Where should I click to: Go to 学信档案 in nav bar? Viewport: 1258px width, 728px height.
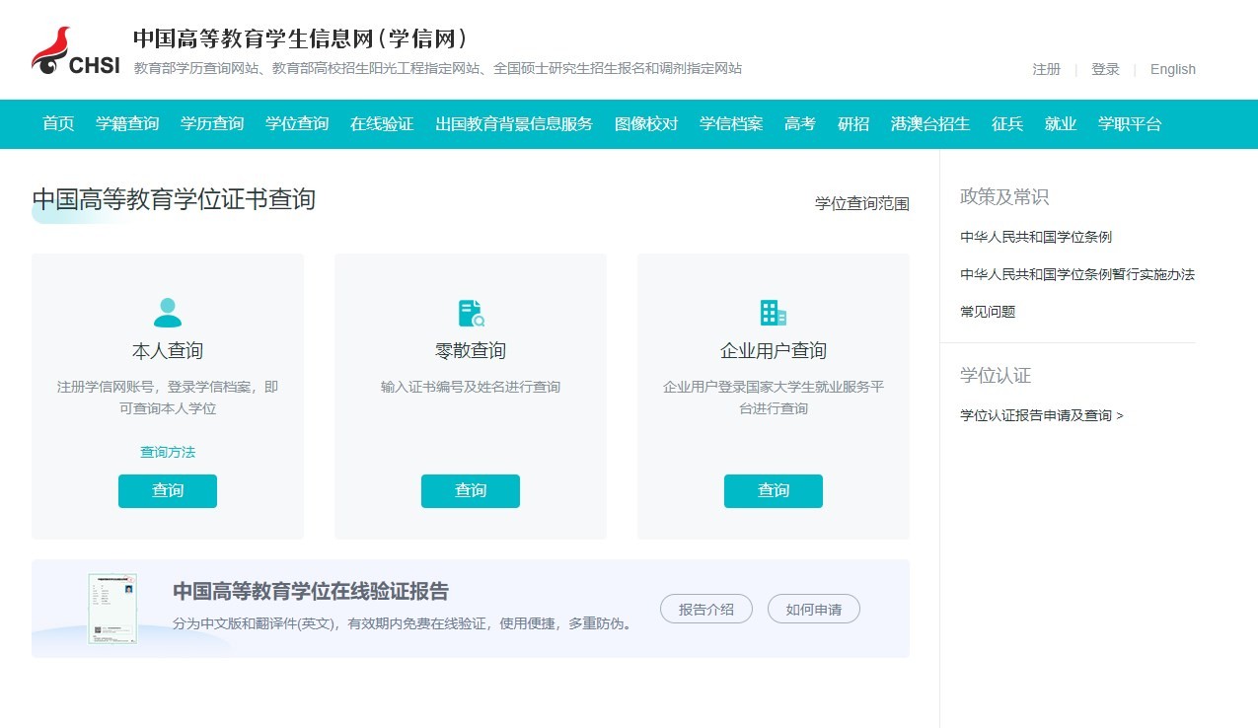(731, 124)
